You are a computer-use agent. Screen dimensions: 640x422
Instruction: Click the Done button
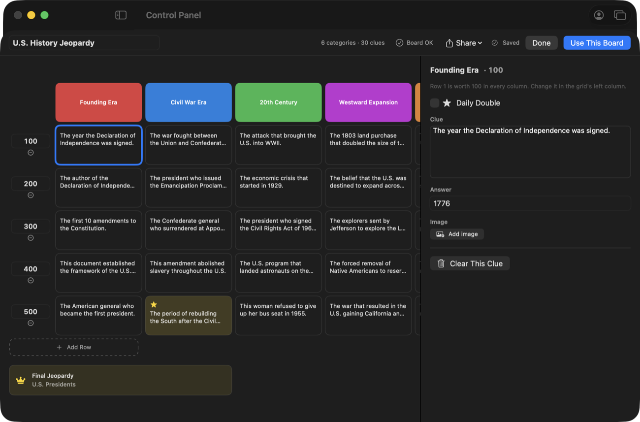542,43
